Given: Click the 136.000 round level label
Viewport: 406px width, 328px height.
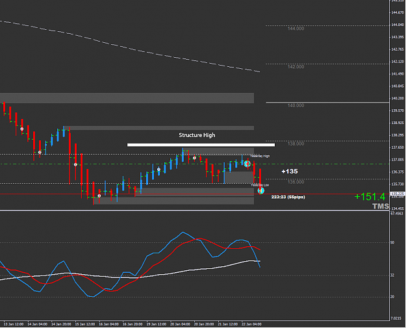Looking at the screenshot, I should (x=296, y=182).
